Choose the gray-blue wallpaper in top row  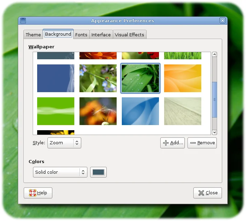(56, 56)
